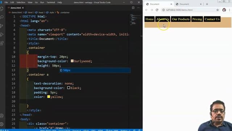Open the Run menu

pyautogui.click(x=42, y=3)
